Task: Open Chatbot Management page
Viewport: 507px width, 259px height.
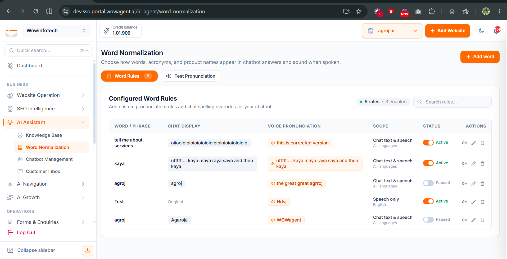Action: (x=52, y=159)
